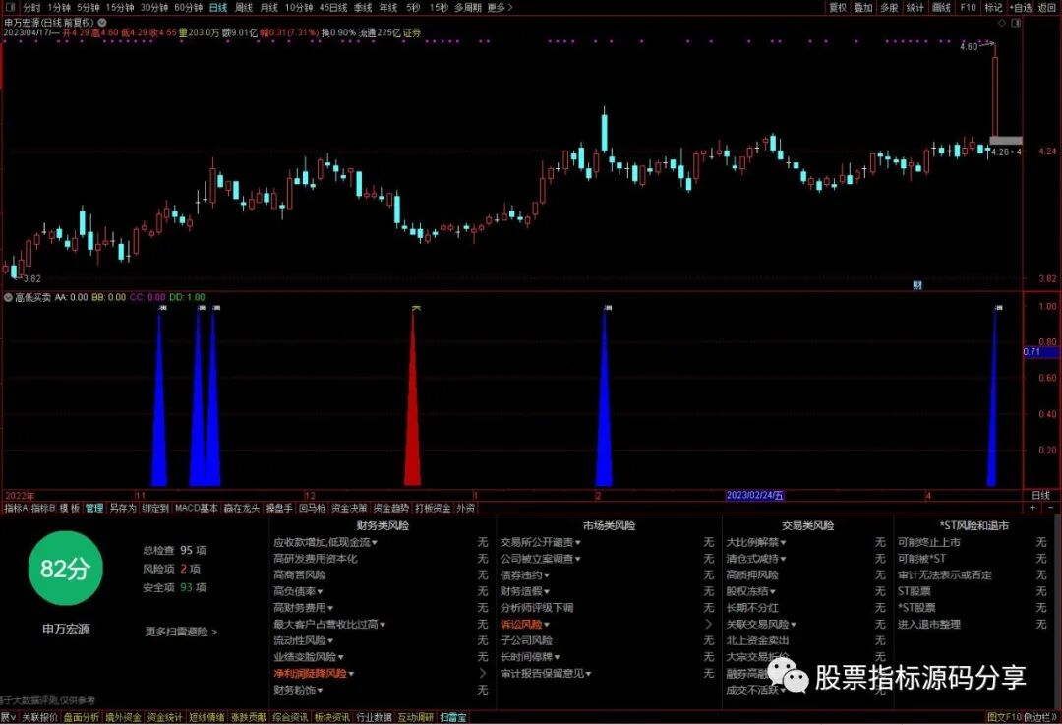Select the 周线 period tab
This screenshot has width=1062, height=725.
[244, 8]
